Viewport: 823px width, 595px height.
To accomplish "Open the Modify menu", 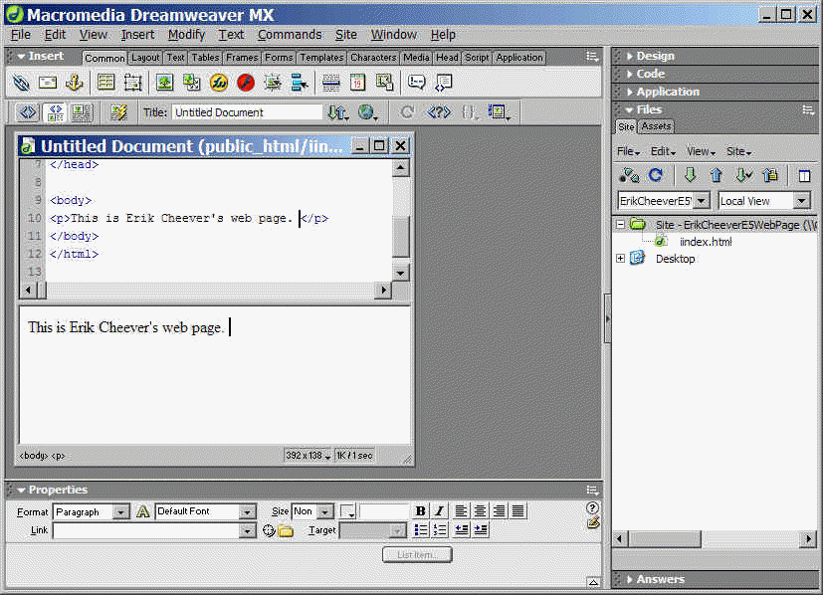I will pyautogui.click(x=186, y=35).
